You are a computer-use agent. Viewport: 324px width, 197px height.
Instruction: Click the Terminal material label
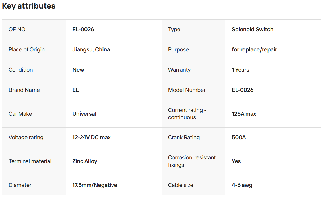(x=30, y=161)
